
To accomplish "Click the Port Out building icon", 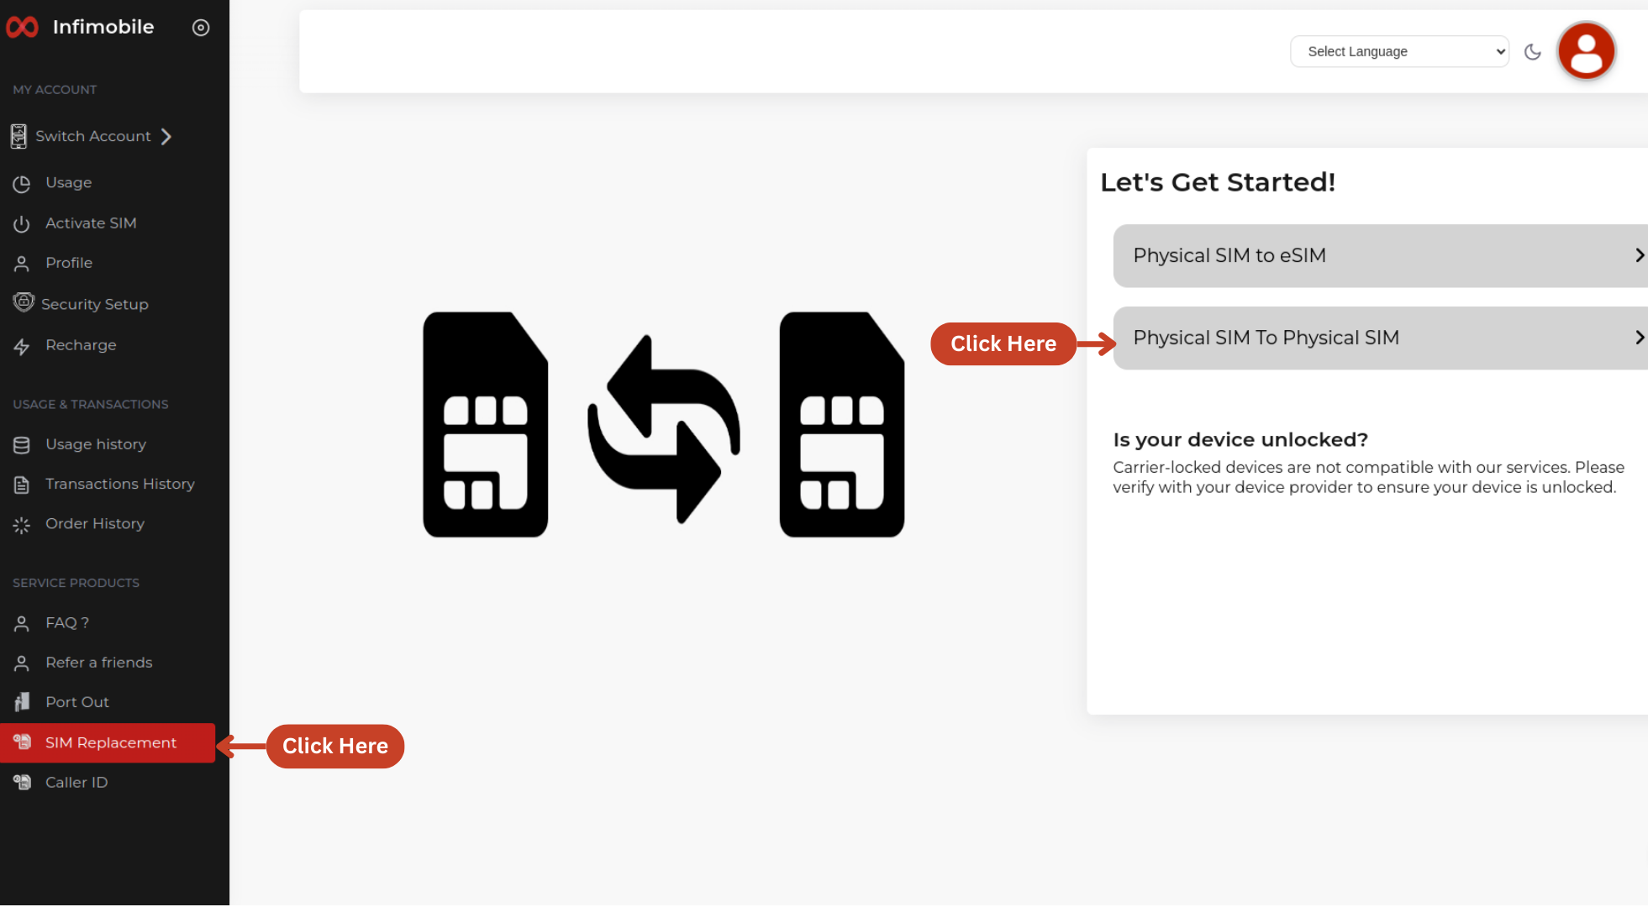I will [22, 702].
